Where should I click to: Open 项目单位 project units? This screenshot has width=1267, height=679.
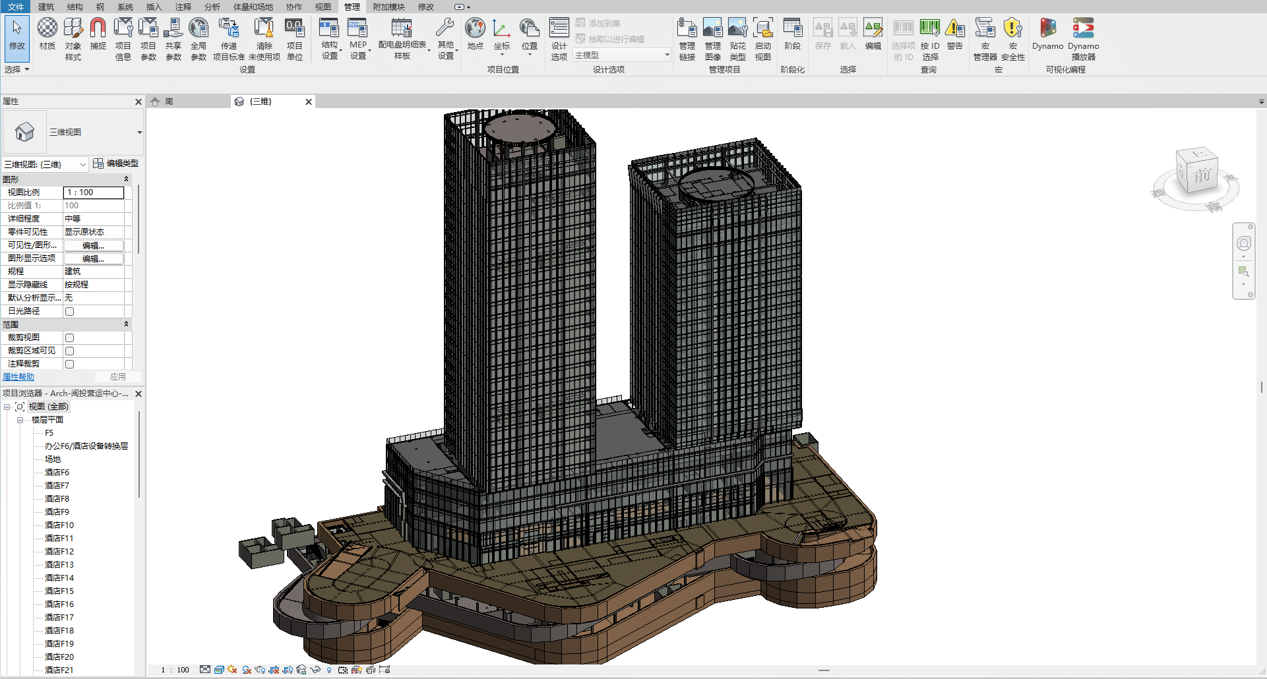point(295,39)
